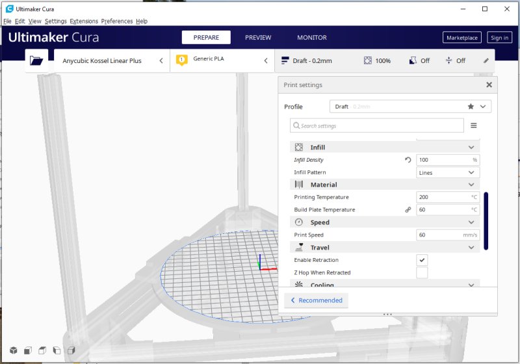Open the Settings menu

pyautogui.click(x=56, y=21)
